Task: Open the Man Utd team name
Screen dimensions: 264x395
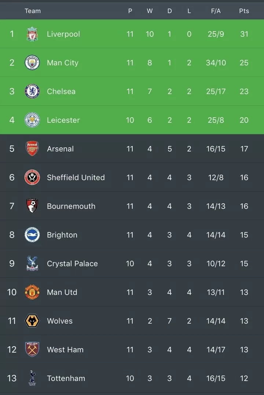Action: pos(62,292)
